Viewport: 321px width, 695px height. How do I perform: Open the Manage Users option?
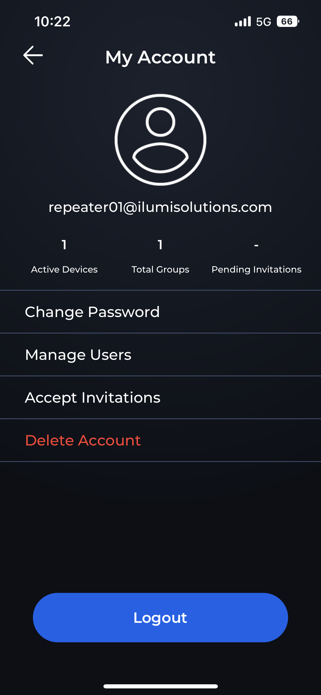pyautogui.click(x=78, y=355)
